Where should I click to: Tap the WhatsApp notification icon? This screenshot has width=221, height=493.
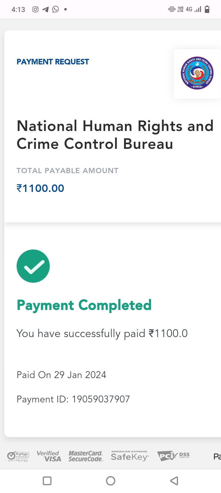tap(56, 9)
